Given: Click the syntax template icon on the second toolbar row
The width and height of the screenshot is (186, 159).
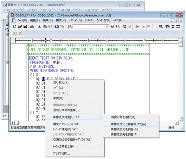Looking at the screenshot, I should click(x=15, y=34).
